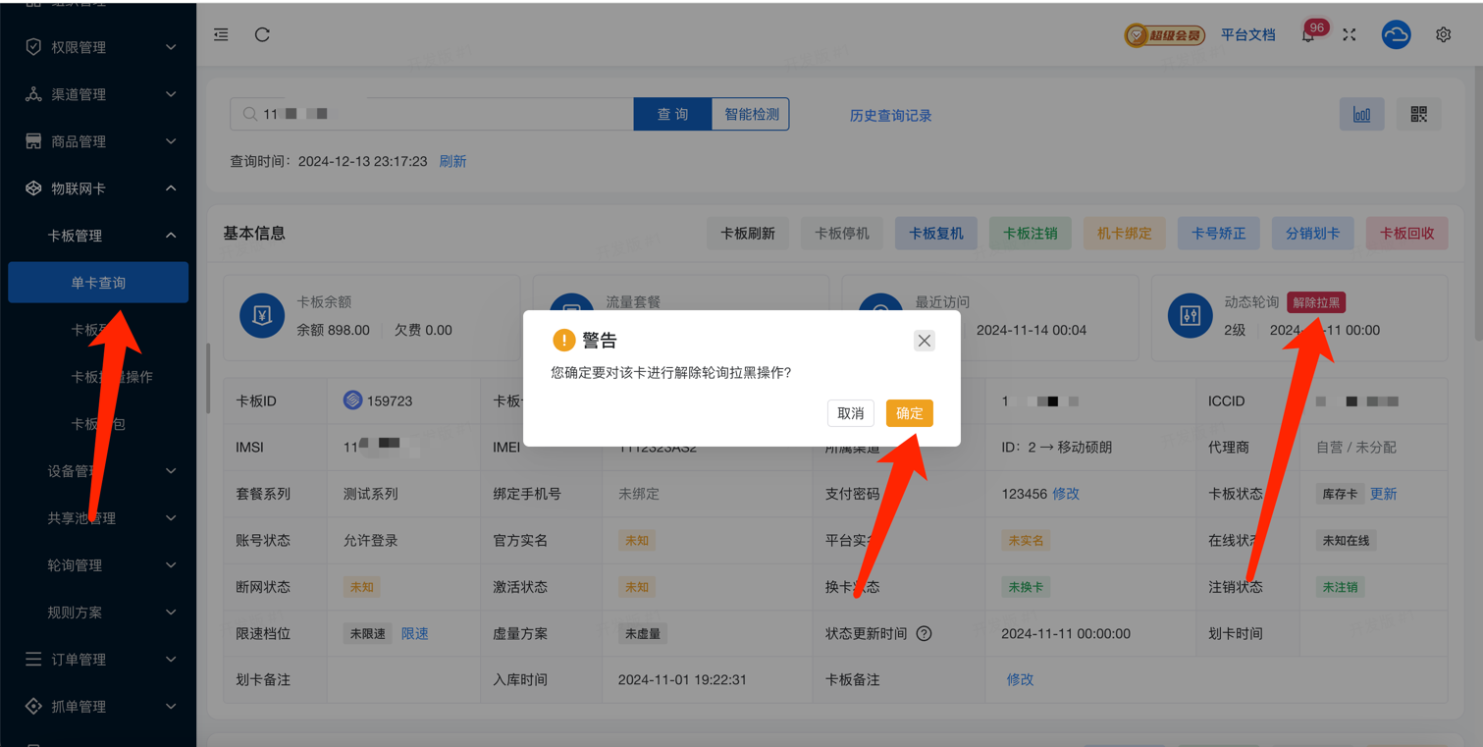1483x747 pixels.
Task: Open the notification bell with 96 badge
Action: pyautogui.click(x=1308, y=35)
